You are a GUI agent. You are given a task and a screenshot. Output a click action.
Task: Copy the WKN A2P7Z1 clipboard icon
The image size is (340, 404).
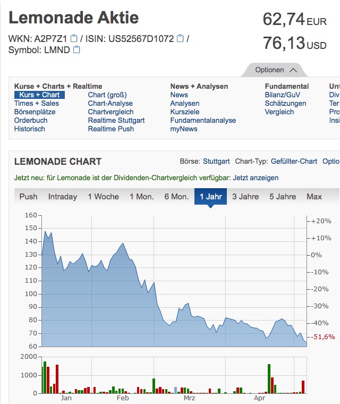[x=74, y=38]
